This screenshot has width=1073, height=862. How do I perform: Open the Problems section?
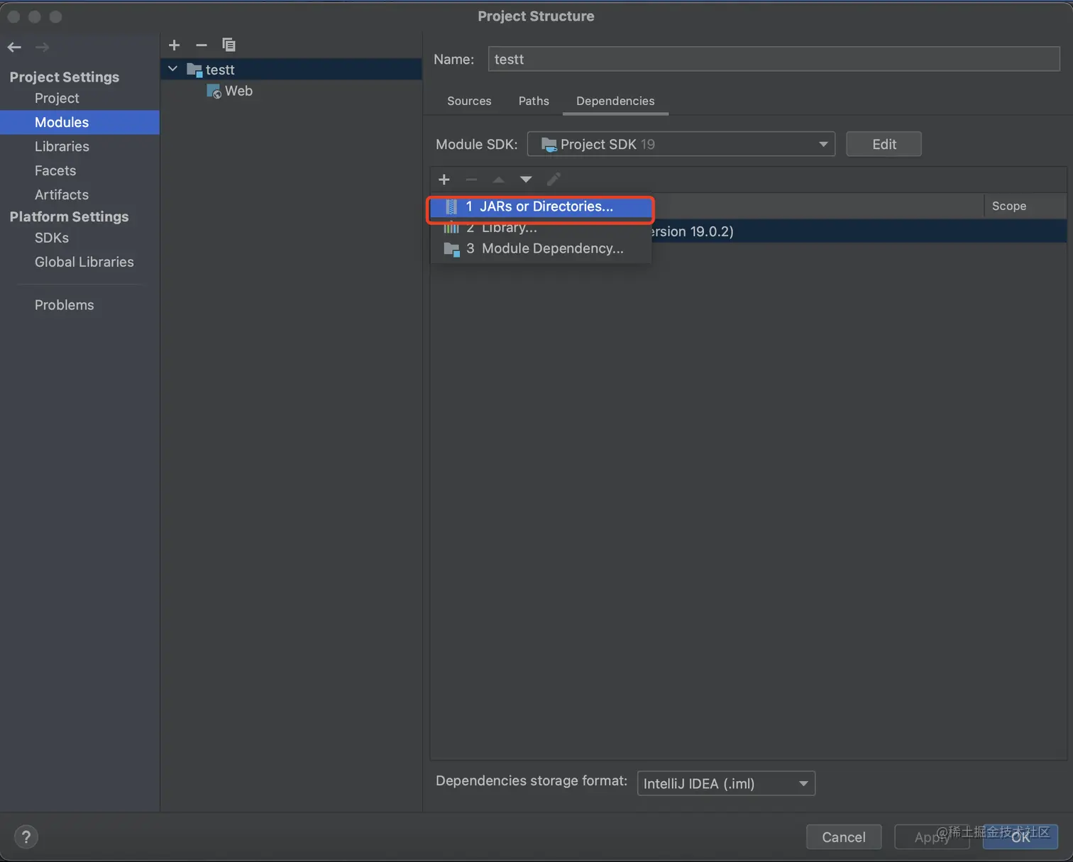(79, 305)
